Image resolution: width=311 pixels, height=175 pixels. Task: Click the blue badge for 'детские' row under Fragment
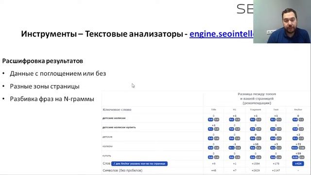(253, 138)
